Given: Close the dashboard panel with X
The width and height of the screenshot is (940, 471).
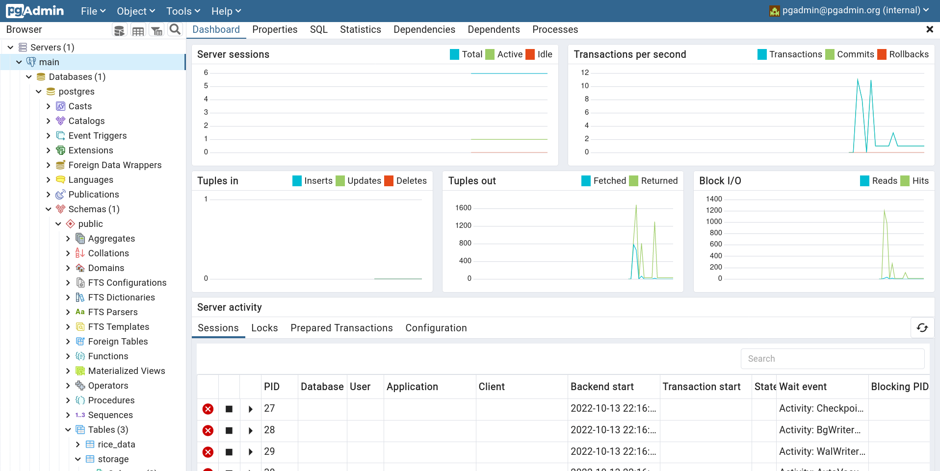Looking at the screenshot, I should pyautogui.click(x=929, y=29).
